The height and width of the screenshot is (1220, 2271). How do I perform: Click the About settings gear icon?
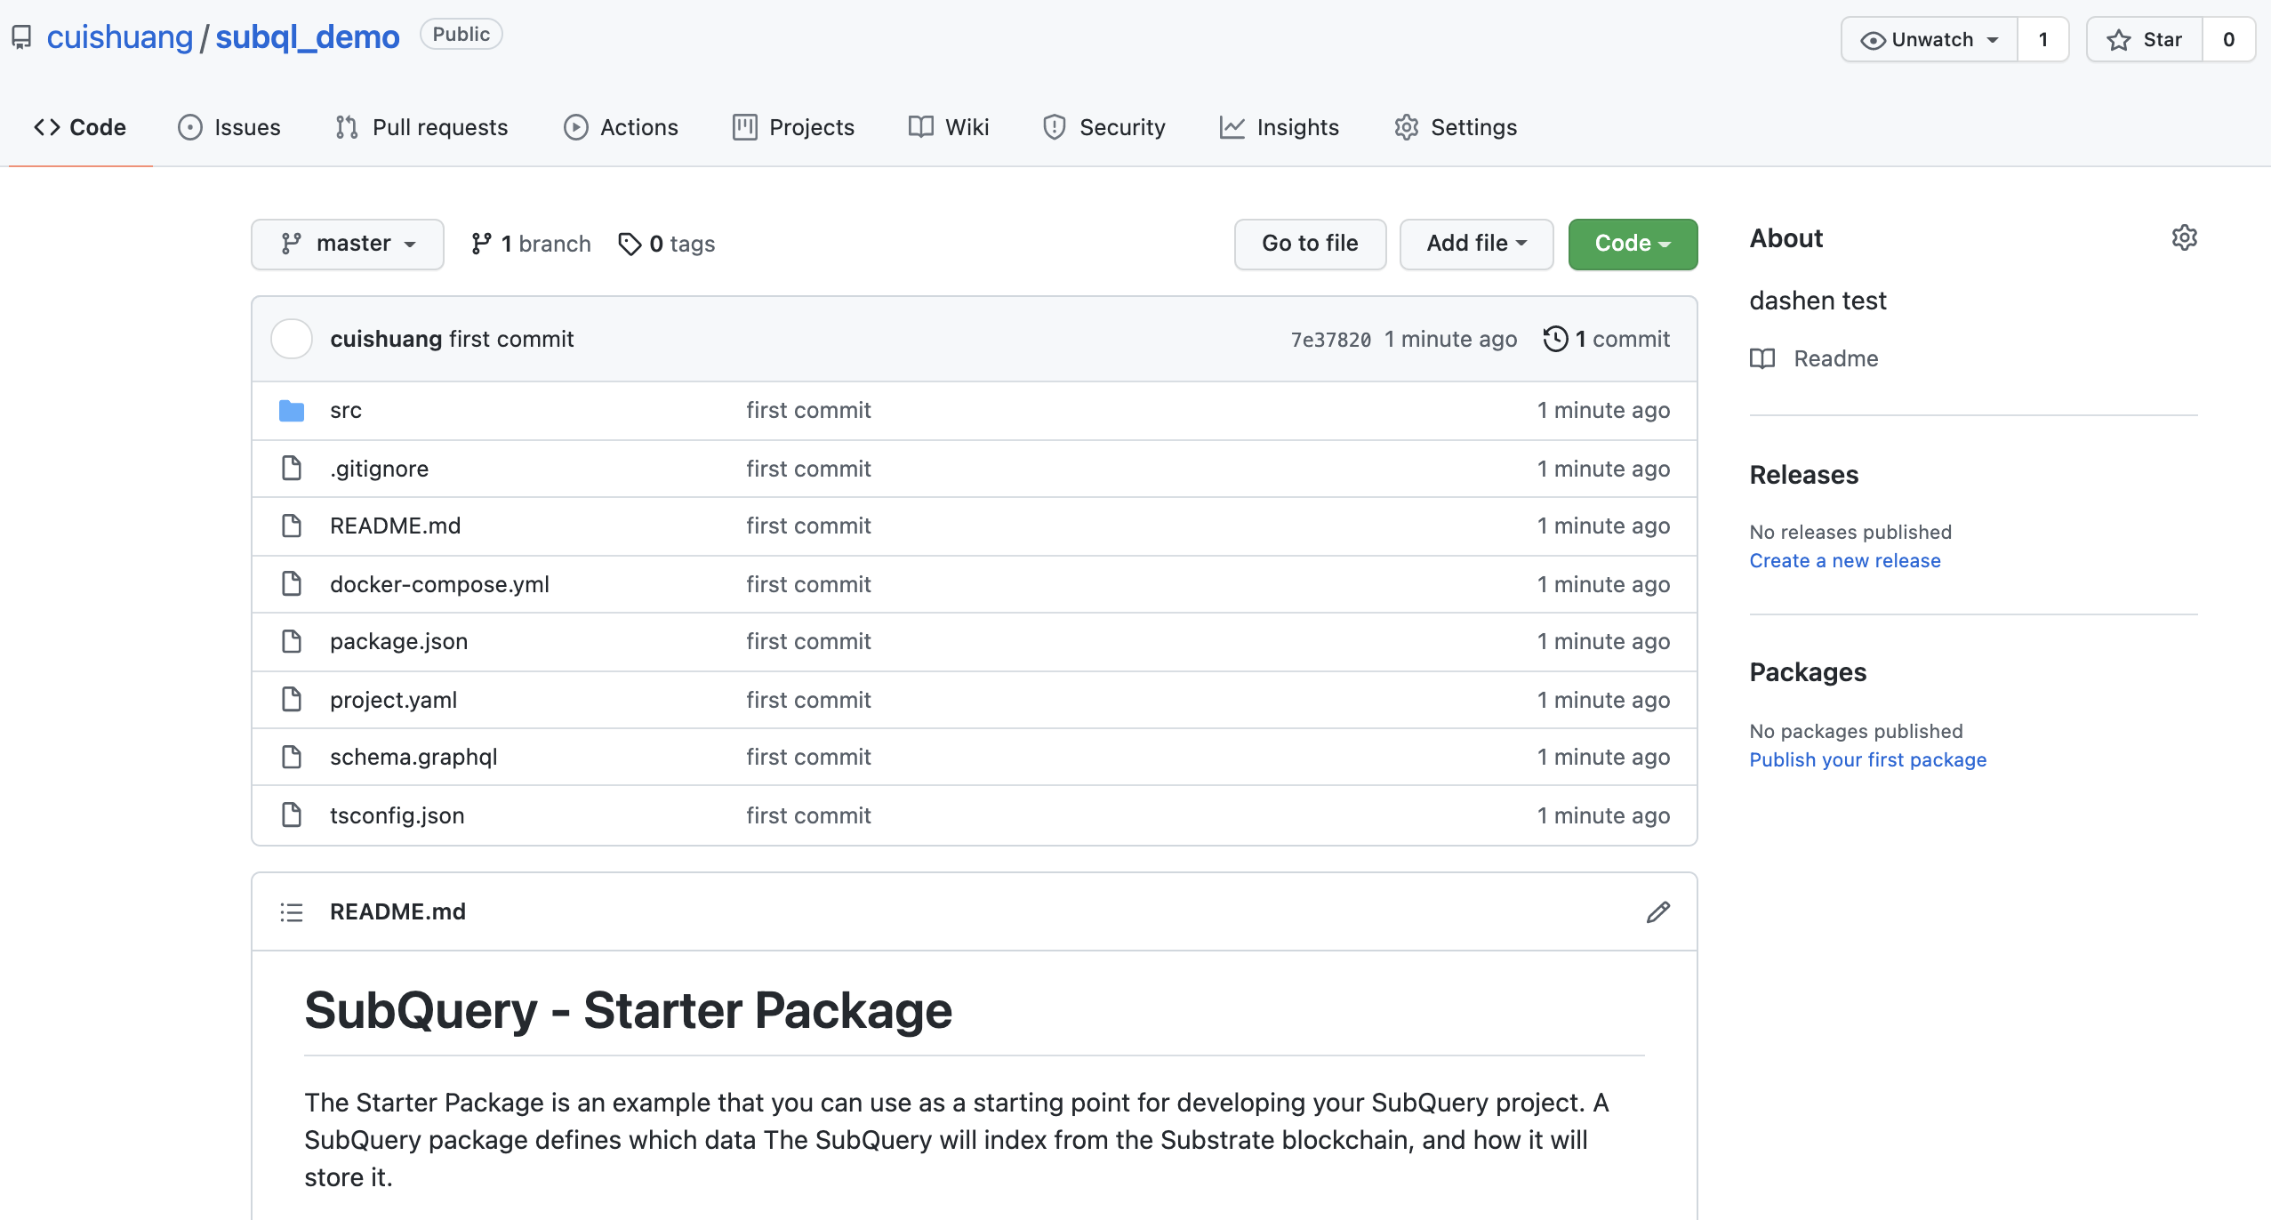click(2184, 237)
